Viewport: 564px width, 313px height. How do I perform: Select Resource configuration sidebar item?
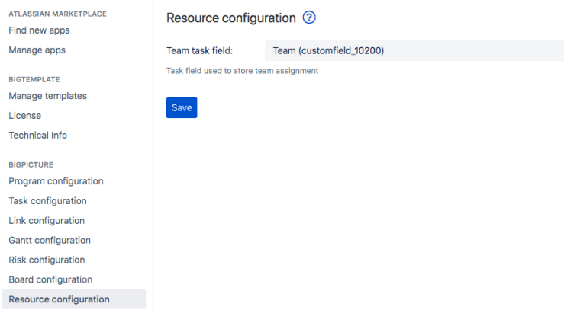[x=59, y=299]
